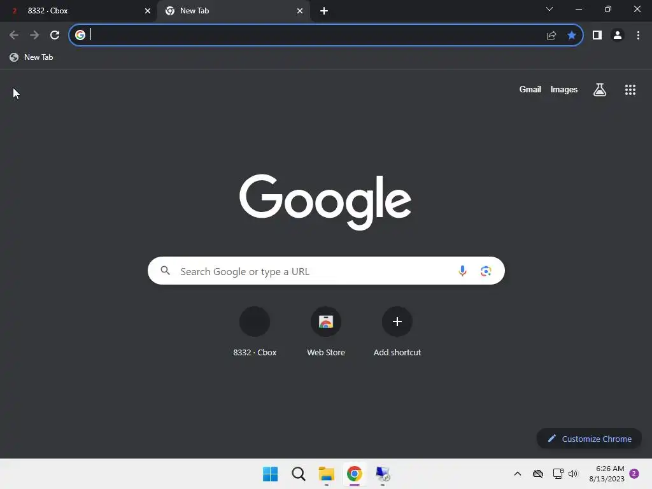Click Customize Chrome button
Viewport: 652px width, 489px height.
coord(589,439)
